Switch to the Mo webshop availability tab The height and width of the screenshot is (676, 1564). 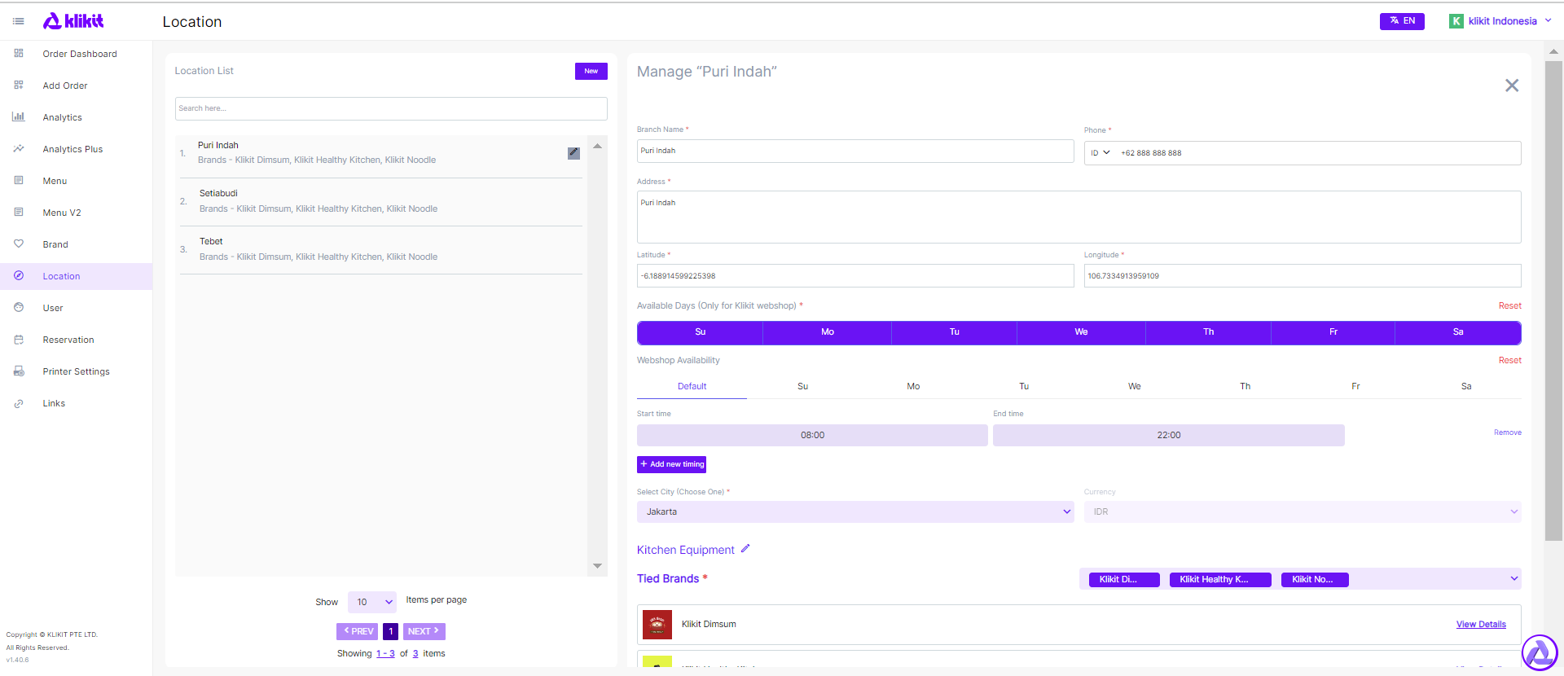(913, 387)
